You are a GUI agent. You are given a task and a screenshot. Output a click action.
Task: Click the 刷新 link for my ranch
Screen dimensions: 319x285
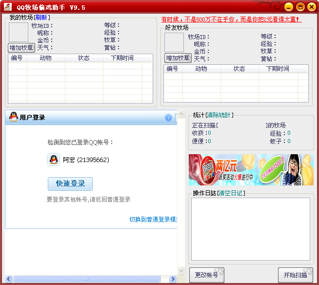click(x=41, y=18)
